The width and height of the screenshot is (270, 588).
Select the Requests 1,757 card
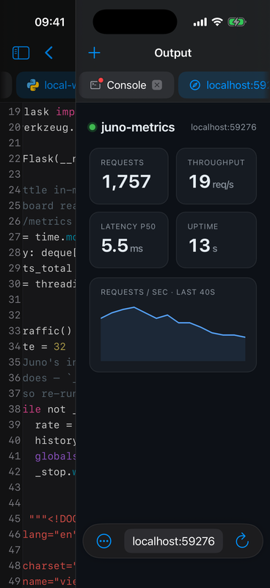(x=129, y=176)
